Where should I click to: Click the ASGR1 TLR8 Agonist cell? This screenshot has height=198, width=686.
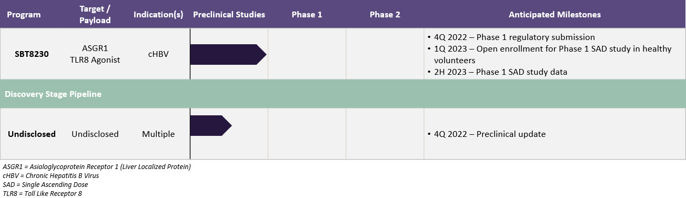[95, 54]
